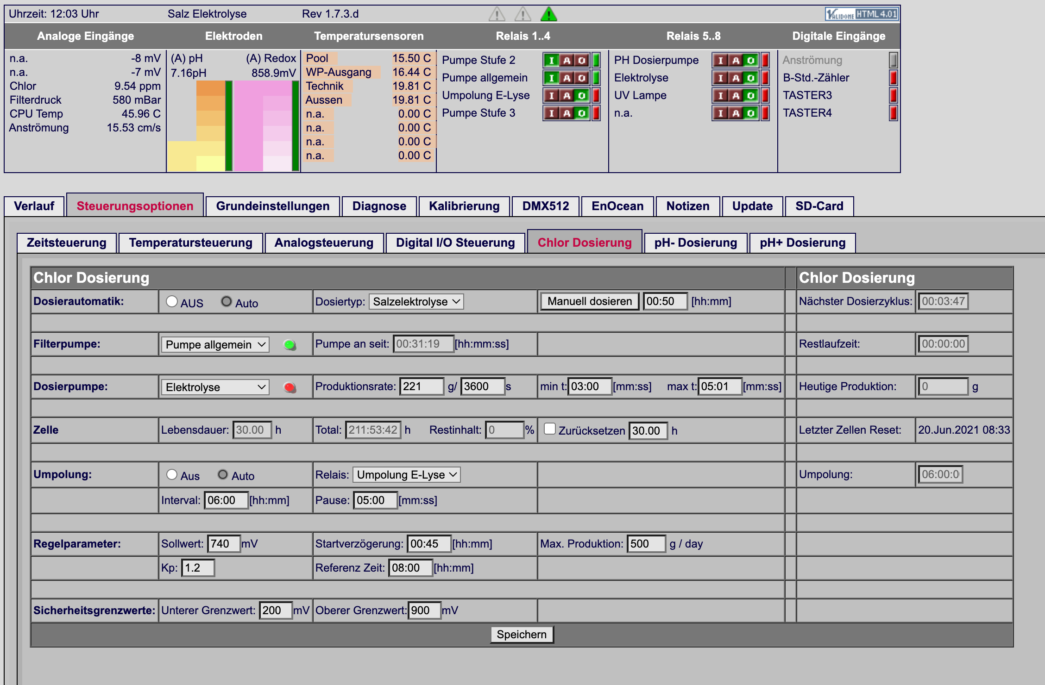Click the O button for Pumpe Stufe 3

point(582,113)
